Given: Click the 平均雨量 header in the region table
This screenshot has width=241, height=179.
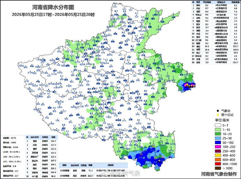Looking at the screenshot, I should pos(207,2).
